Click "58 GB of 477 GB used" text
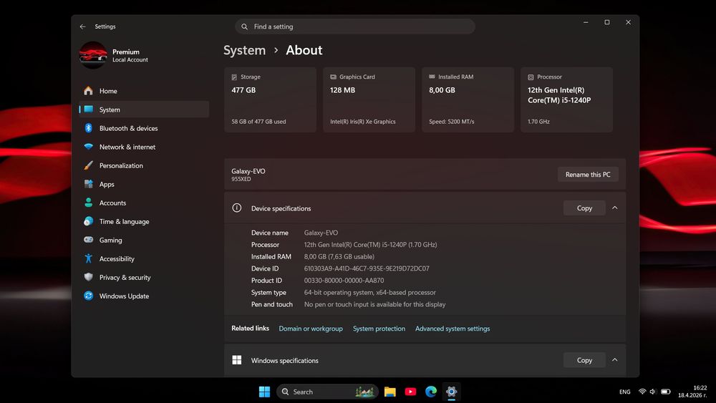This screenshot has height=403, width=716. [258, 122]
